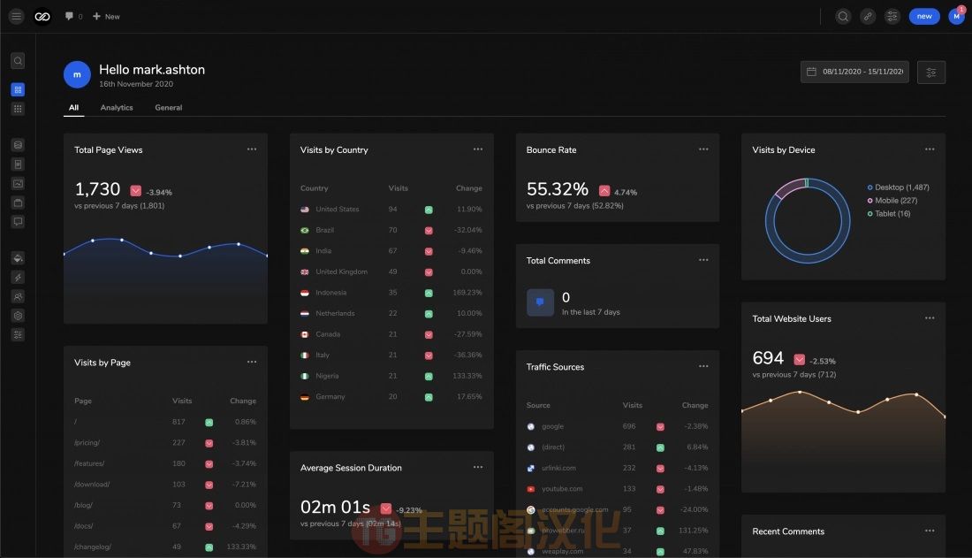Open the sliders icon at sidebar bottom
Screen dimensions: 972x558
pyautogui.click(x=18, y=334)
